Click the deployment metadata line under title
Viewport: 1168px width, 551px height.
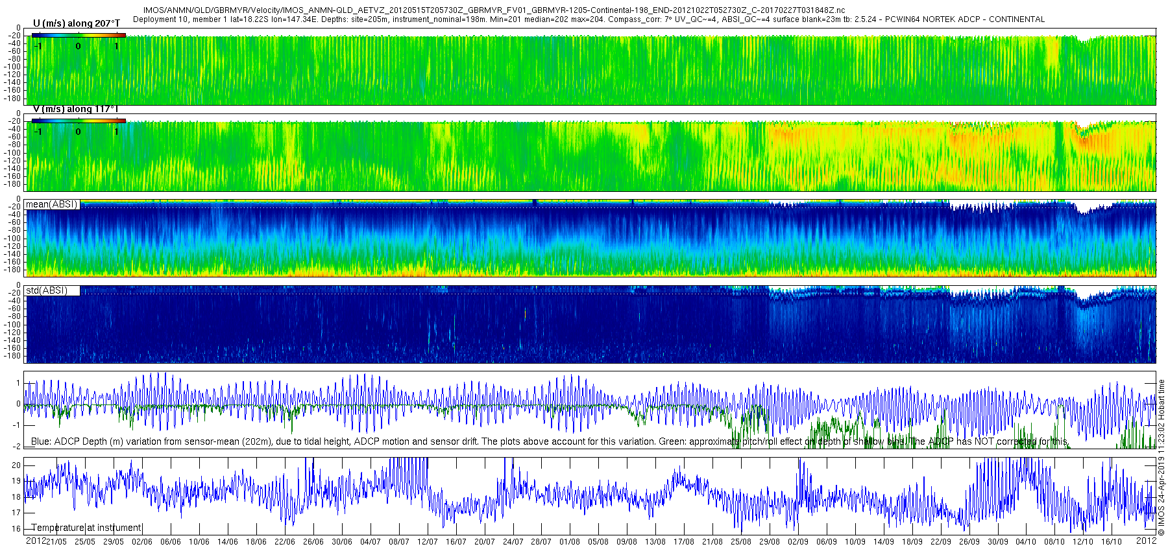(x=589, y=19)
